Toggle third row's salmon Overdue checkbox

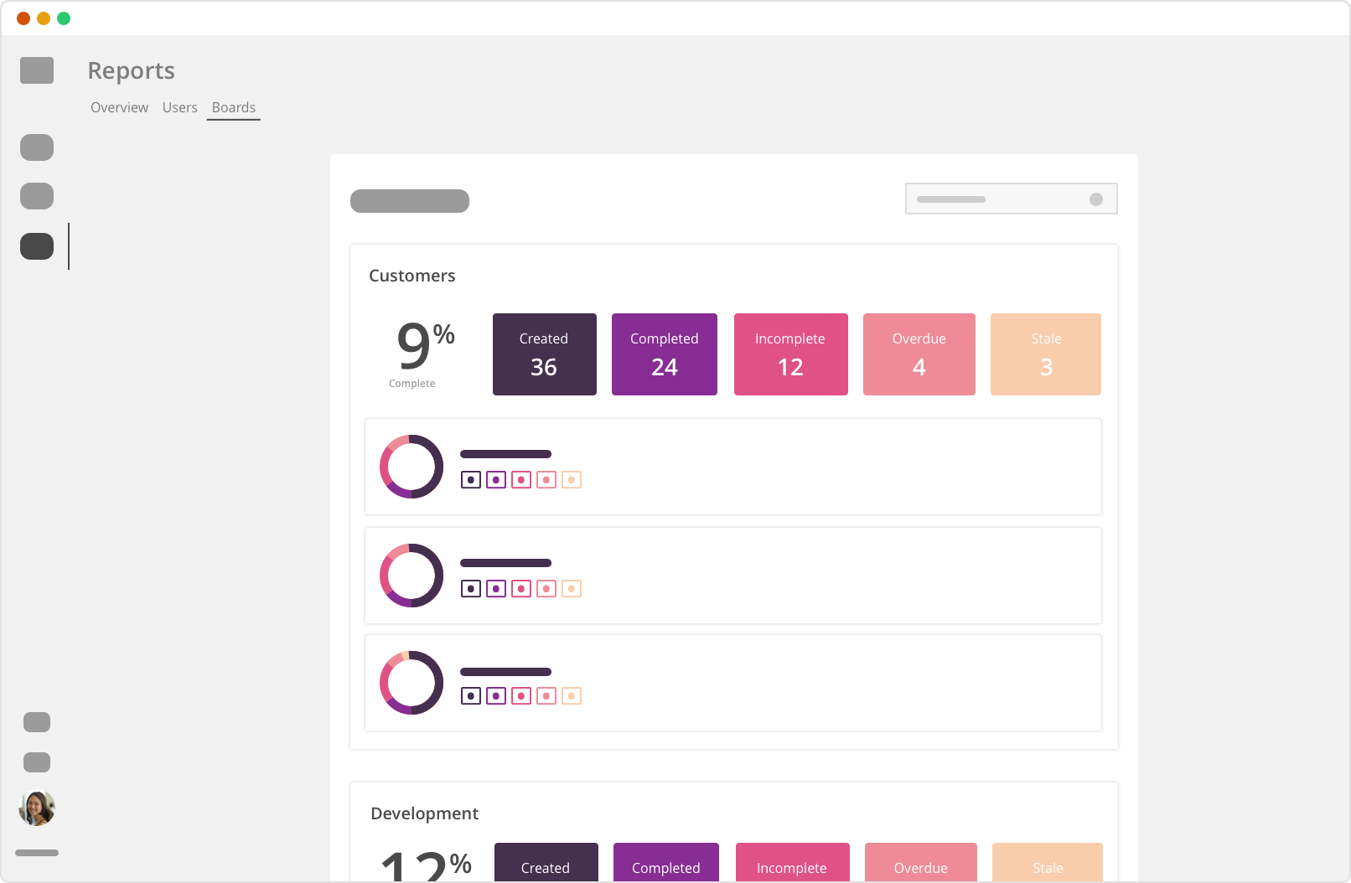tap(546, 696)
